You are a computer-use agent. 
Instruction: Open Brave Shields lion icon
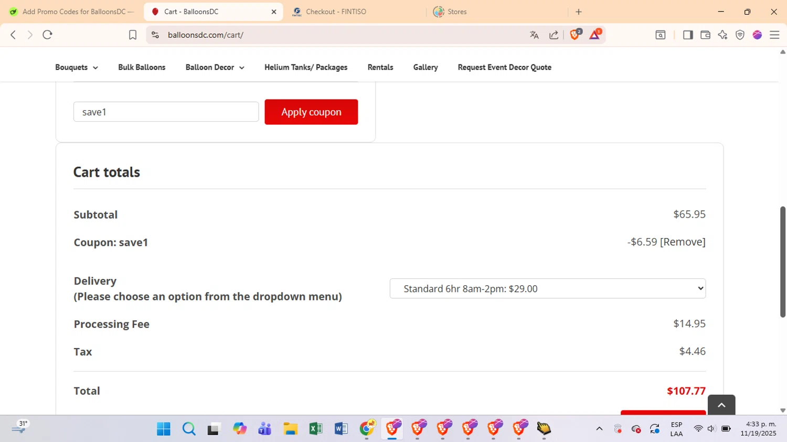coord(576,35)
